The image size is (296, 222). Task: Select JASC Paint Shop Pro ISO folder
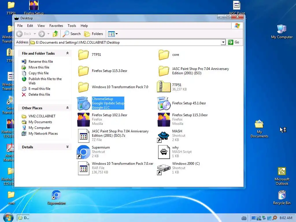click(164, 71)
